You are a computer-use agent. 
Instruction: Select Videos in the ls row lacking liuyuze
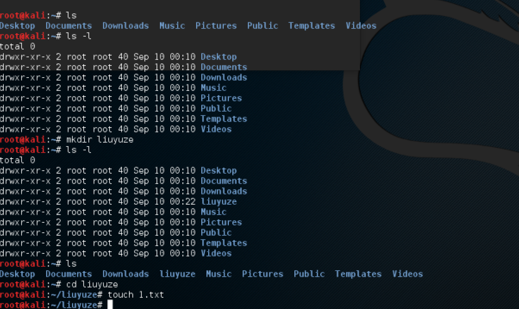click(361, 26)
